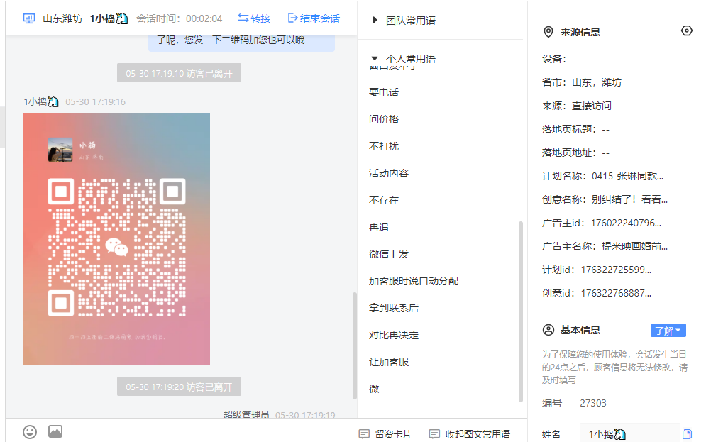Viewport: 706px width, 442px height.
Task: Select the 再追 quick phrase
Action: [379, 227]
